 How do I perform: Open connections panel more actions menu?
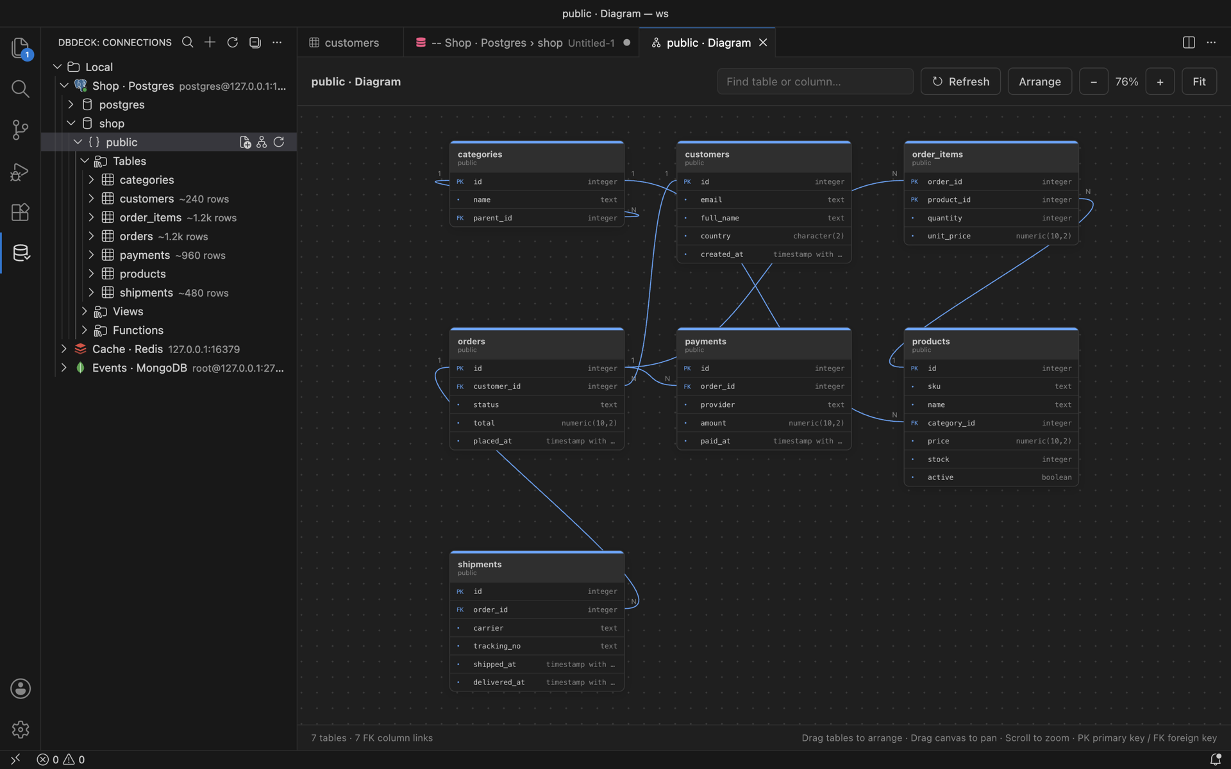click(x=277, y=42)
